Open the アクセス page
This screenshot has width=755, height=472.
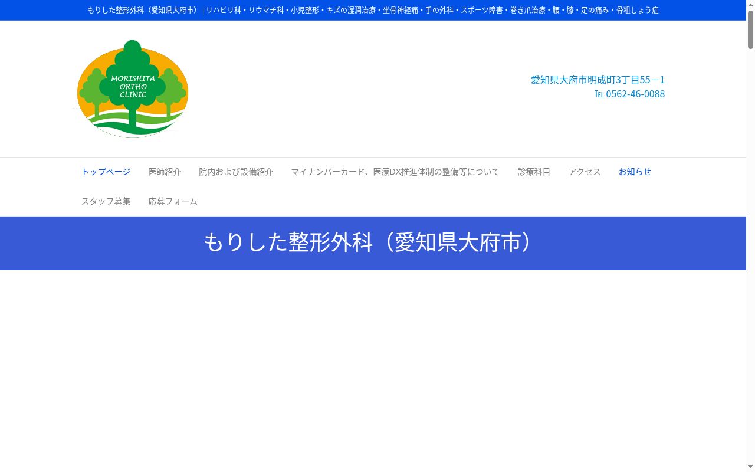[585, 172]
